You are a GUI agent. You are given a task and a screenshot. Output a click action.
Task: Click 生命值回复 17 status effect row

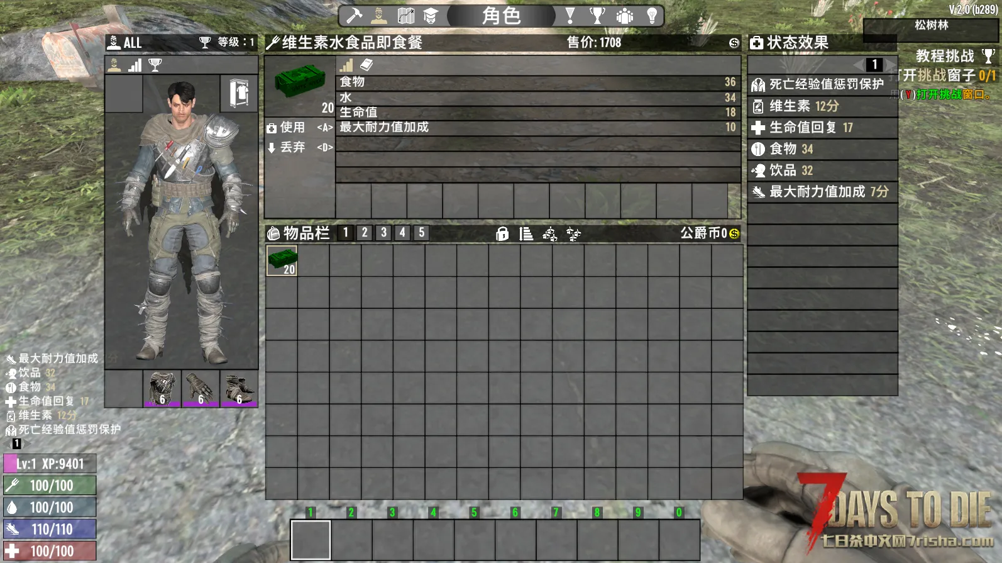822,128
